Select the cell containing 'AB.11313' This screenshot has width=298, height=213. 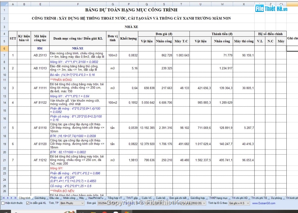[x=40, y=68]
